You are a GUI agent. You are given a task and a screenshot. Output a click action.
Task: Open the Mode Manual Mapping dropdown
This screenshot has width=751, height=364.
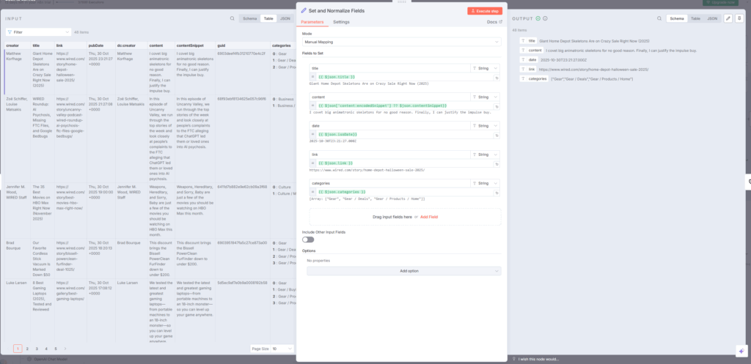402,43
